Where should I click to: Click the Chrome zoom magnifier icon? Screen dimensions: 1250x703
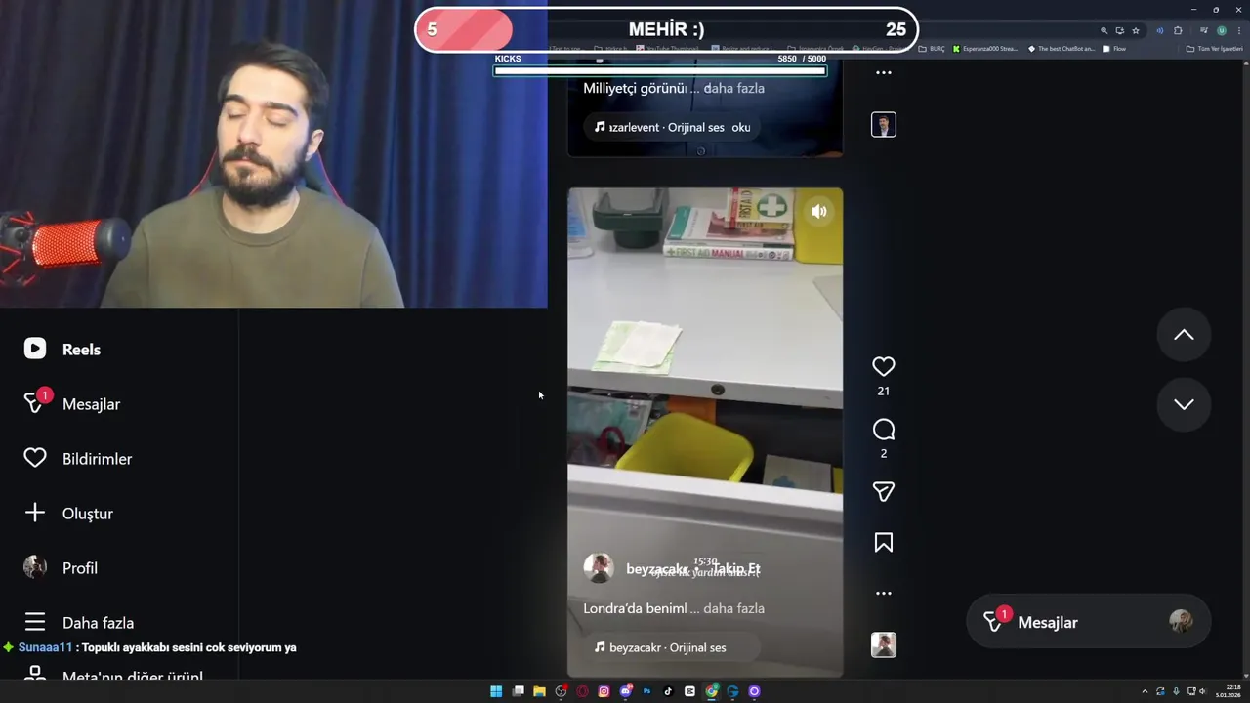click(x=1104, y=30)
